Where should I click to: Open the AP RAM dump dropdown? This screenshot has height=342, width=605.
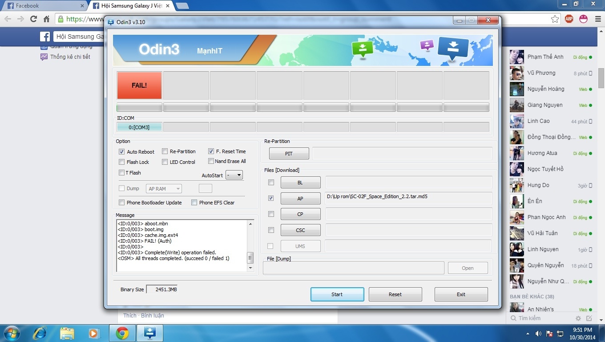pyautogui.click(x=164, y=189)
